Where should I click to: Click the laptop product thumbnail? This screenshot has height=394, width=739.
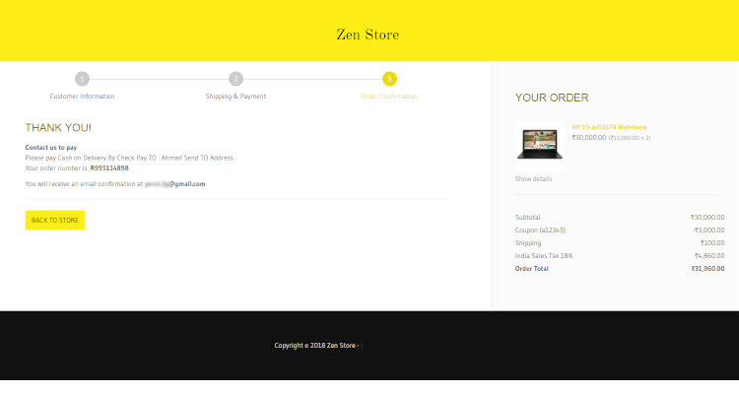[538, 144]
